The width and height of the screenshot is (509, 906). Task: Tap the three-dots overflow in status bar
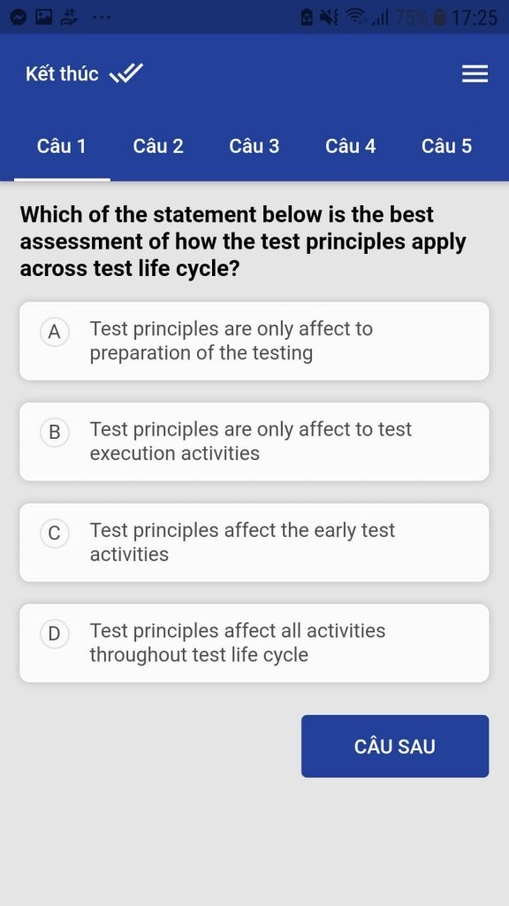tap(101, 18)
